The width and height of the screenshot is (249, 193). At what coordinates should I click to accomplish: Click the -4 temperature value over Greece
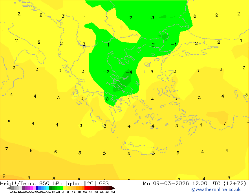tap(129, 72)
